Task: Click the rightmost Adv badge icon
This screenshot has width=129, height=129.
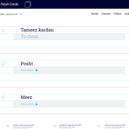Action: point(99,126)
